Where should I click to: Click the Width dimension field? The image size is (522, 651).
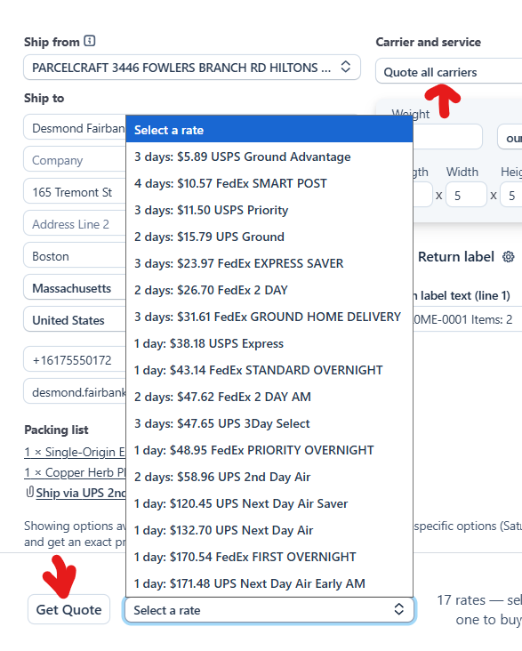(x=466, y=195)
